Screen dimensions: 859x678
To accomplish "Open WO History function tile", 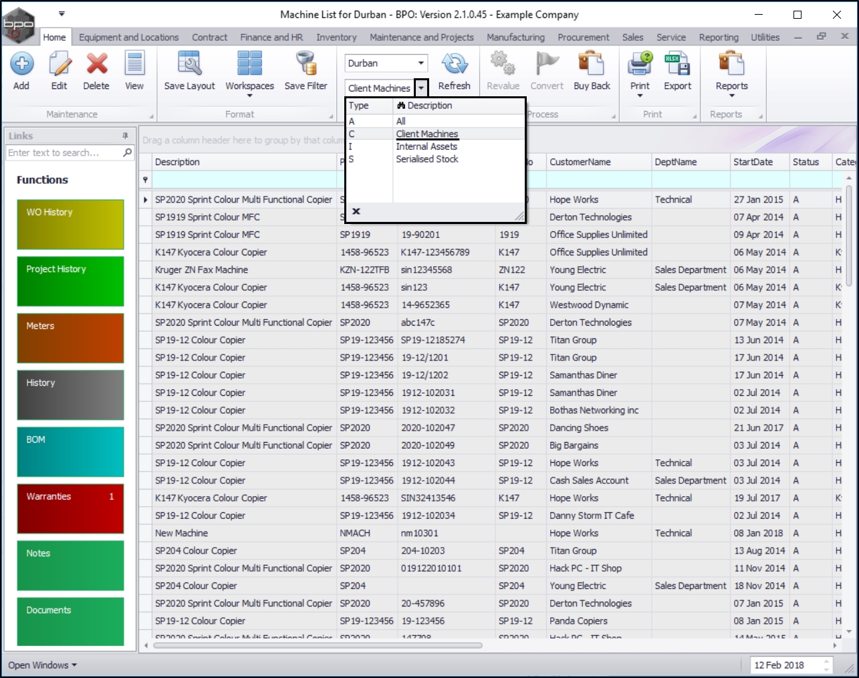I will click(70, 224).
